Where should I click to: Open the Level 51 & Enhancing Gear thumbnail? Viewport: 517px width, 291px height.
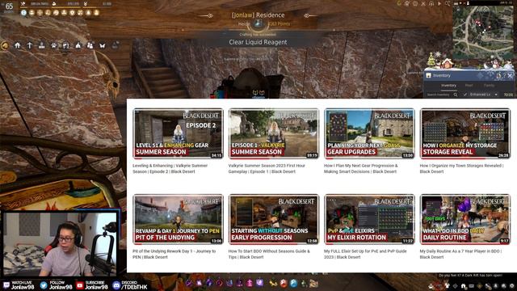point(178,133)
